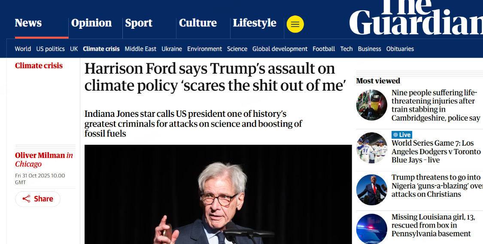The image size is (483, 244).
Task: Open the Culture section
Action: click(198, 23)
